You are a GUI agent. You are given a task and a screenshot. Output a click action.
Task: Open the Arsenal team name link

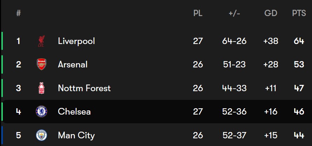[72, 65]
